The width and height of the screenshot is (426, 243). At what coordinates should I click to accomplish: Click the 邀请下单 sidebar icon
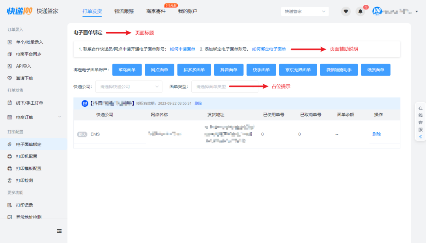(x=10, y=78)
